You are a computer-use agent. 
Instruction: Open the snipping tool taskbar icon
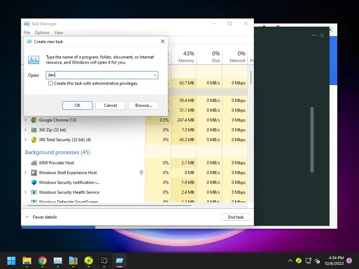click(104, 261)
